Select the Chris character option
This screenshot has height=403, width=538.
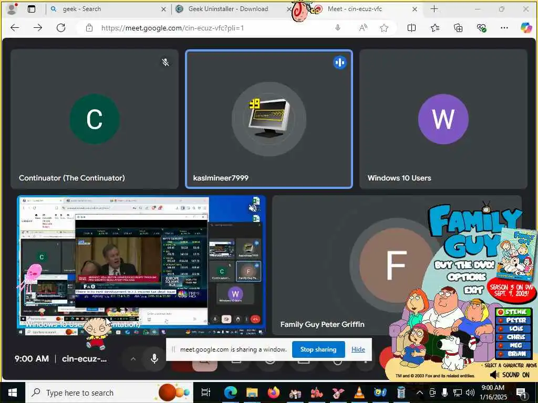pos(513,337)
